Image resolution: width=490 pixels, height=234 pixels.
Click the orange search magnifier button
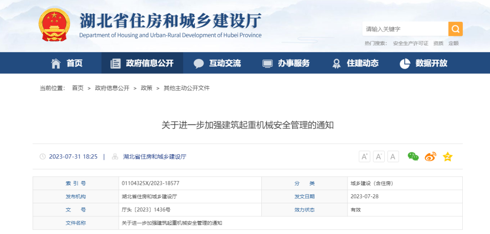(x=456, y=29)
